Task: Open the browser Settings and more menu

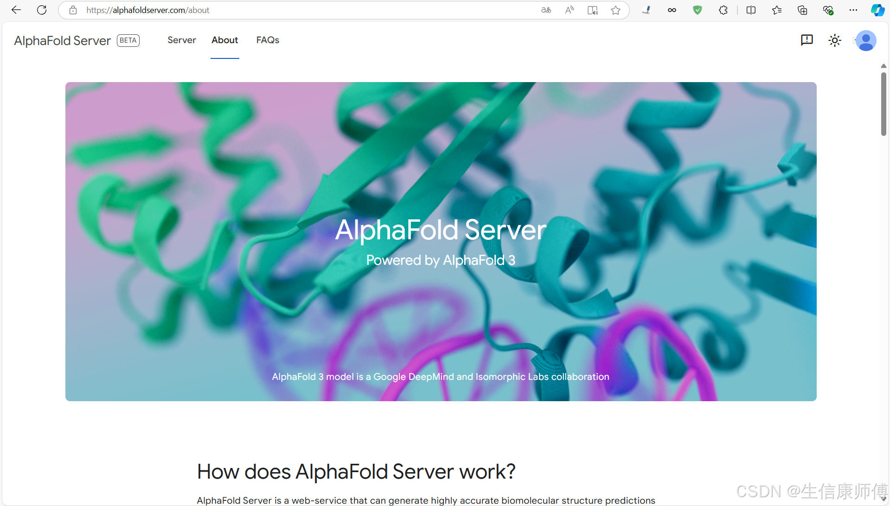Action: (853, 10)
